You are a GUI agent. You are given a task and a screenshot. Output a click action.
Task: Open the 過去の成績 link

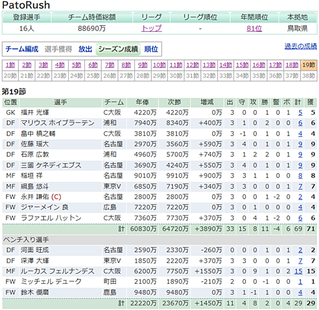click(x=300, y=46)
